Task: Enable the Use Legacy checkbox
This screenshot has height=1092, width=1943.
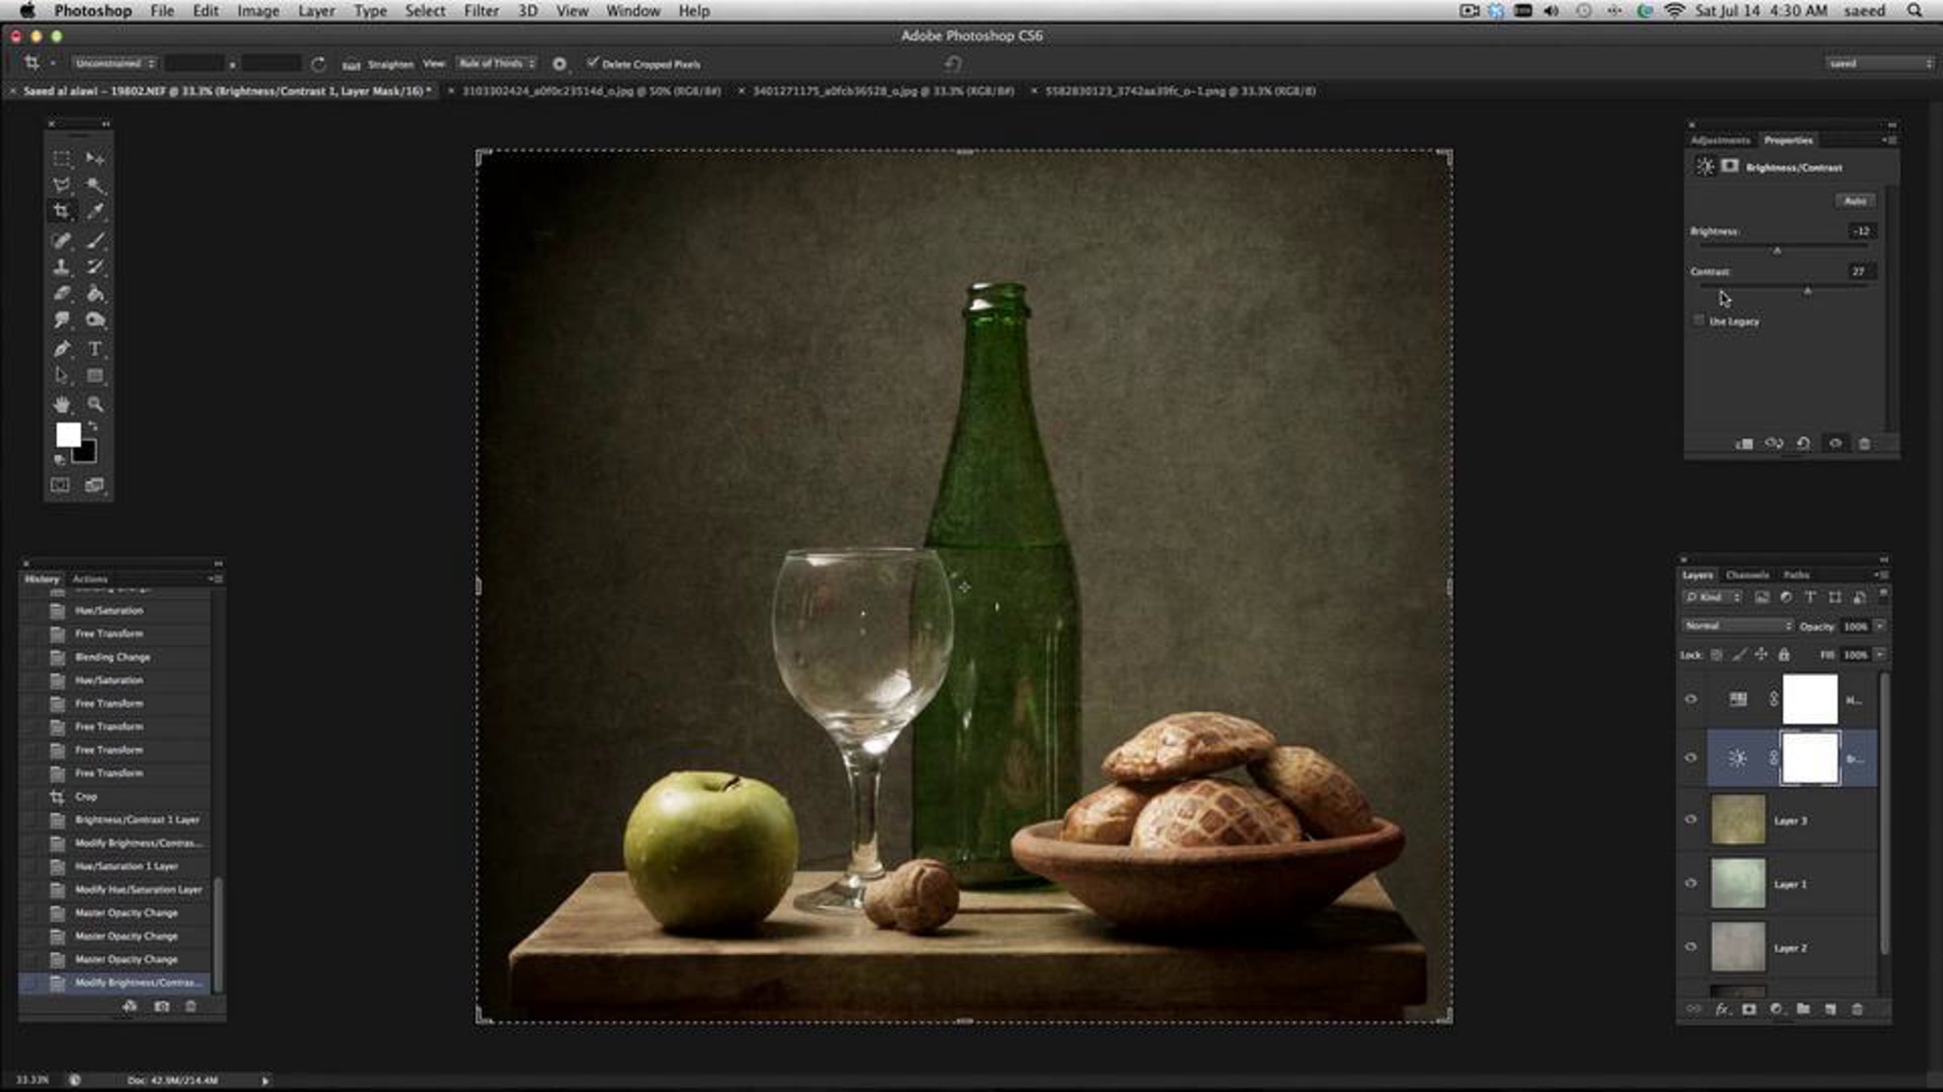Action: pyautogui.click(x=1699, y=321)
